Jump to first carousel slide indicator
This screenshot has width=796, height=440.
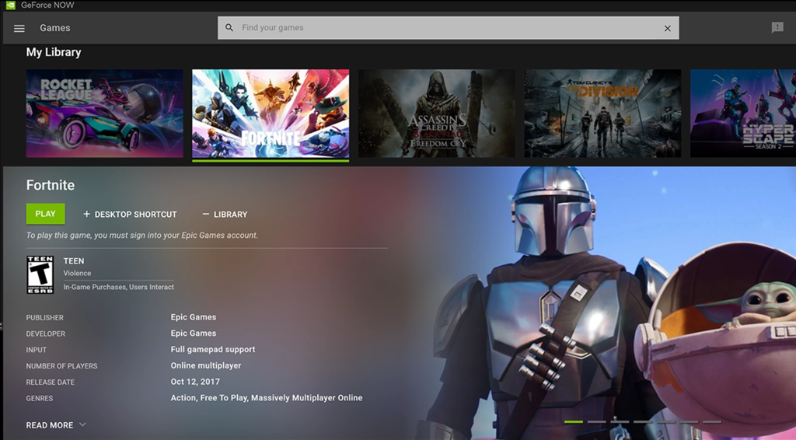(x=574, y=421)
